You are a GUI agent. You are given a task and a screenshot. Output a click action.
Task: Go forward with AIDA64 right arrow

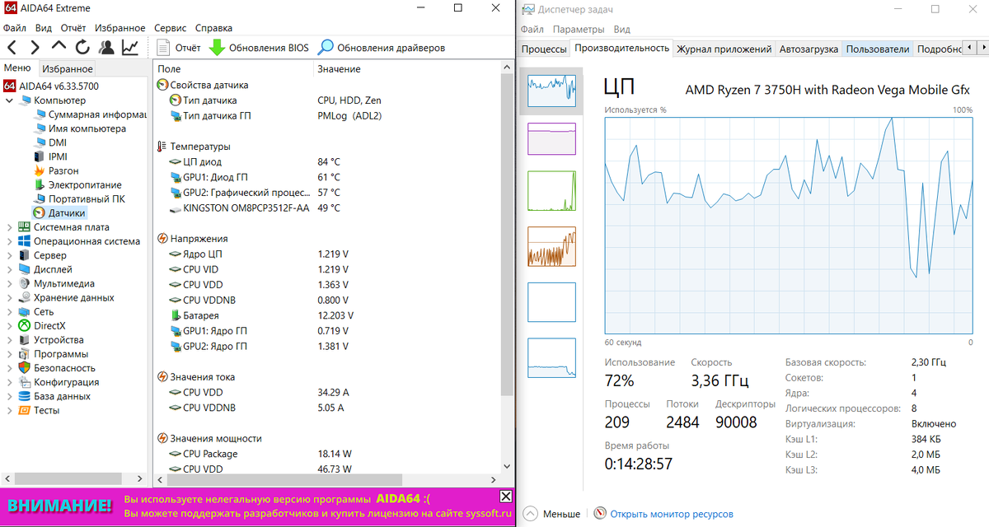click(x=35, y=48)
